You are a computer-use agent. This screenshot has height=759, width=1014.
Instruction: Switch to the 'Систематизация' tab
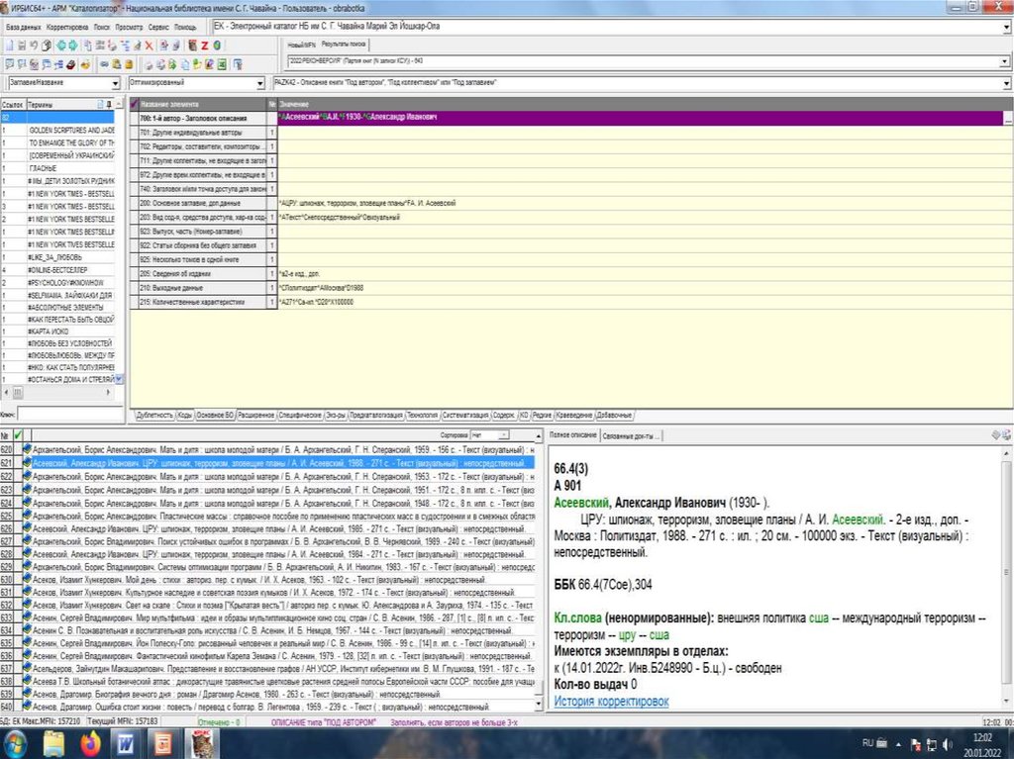tap(465, 415)
